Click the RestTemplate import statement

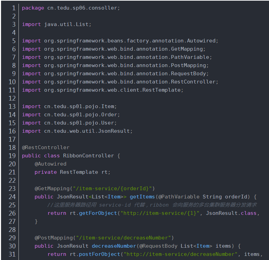(x=103, y=90)
